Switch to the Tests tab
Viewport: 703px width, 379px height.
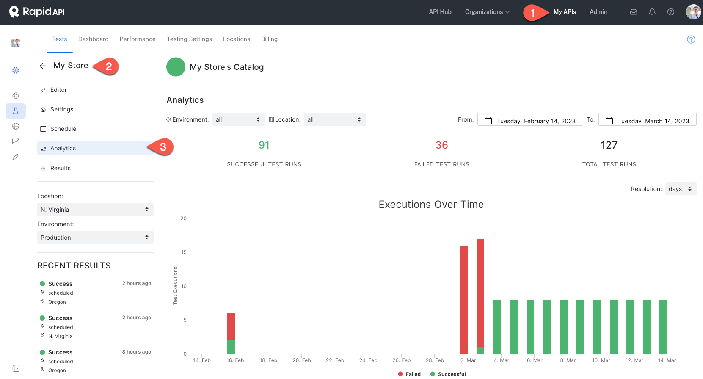[60, 39]
